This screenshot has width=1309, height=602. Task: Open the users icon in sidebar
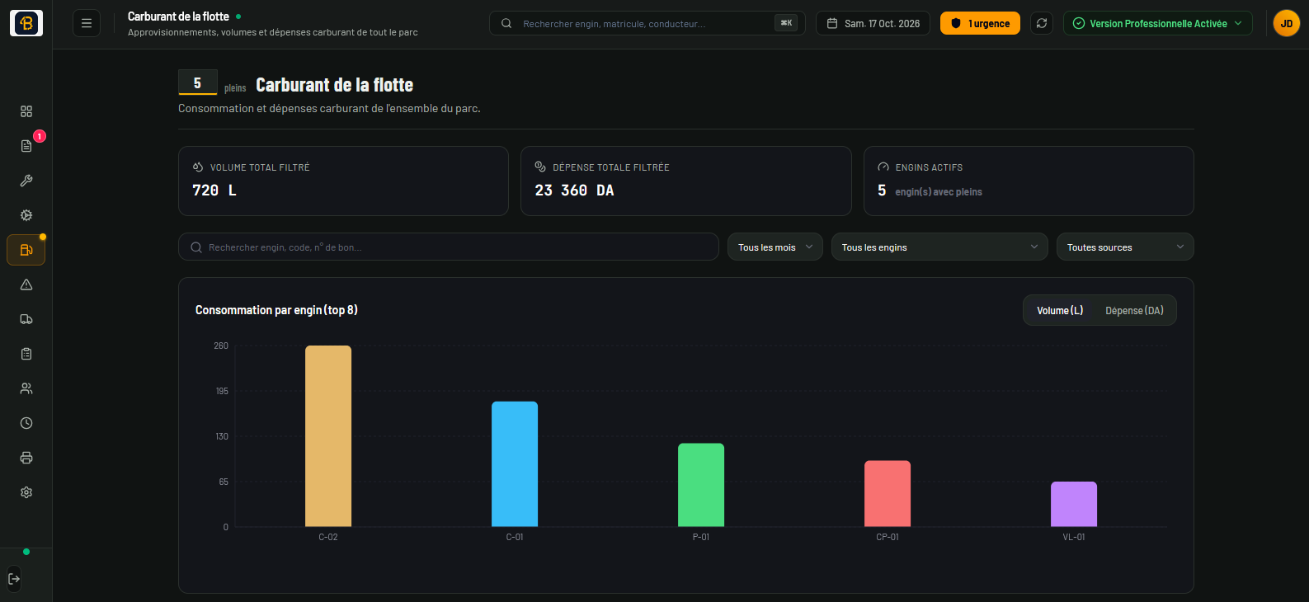26,388
